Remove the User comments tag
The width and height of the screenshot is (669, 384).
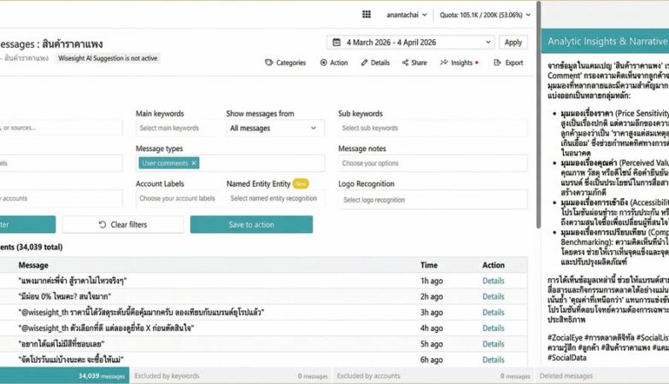click(x=194, y=163)
